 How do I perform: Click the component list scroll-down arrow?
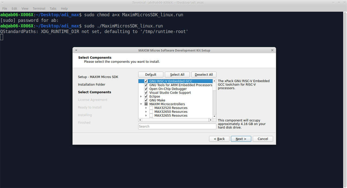click(214, 116)
